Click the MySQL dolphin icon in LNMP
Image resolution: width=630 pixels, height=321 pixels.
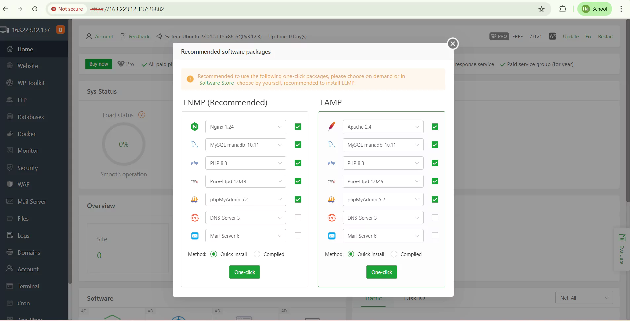[195, 145]
